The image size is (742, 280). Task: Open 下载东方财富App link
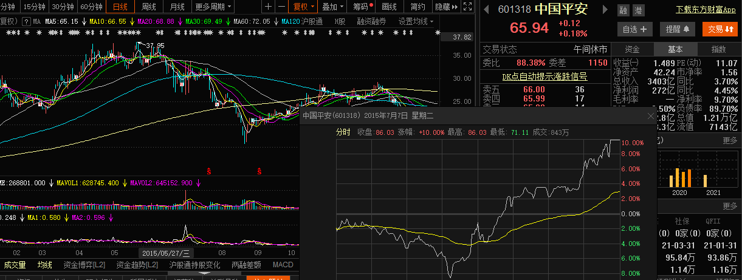coord(706,10)
